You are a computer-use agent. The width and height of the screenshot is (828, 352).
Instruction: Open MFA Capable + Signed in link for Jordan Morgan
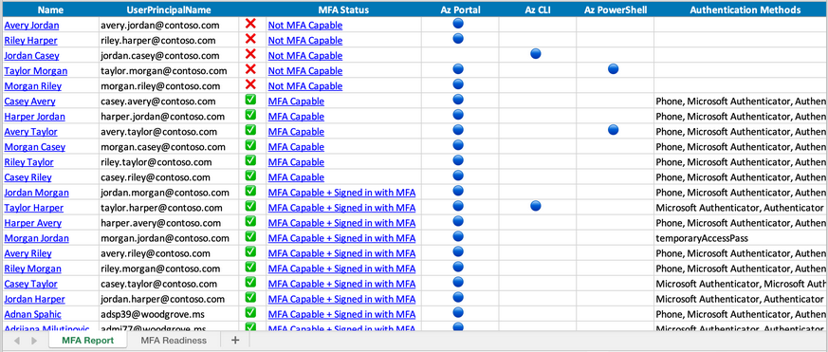point(341,193)
